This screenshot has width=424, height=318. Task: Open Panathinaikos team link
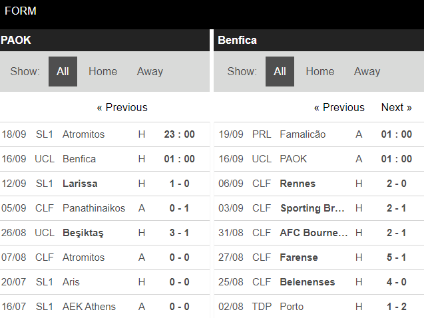click(x=94, y=208)
